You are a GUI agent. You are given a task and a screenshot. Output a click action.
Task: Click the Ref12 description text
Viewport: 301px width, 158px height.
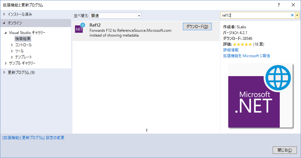click(x=130, y=33)
